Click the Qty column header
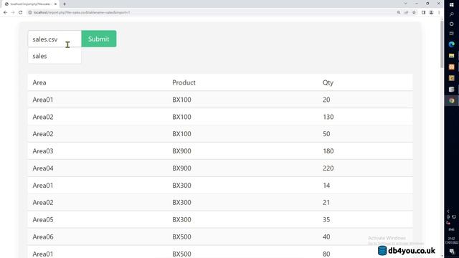The image size is (459, 258). (328, 83)
